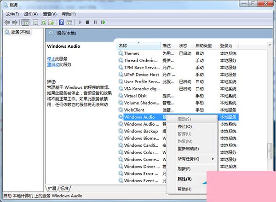The width and height of the screenshot is (276, 202).
Task: Switch to the 标准 tab
Action: [x=64, y=189]
